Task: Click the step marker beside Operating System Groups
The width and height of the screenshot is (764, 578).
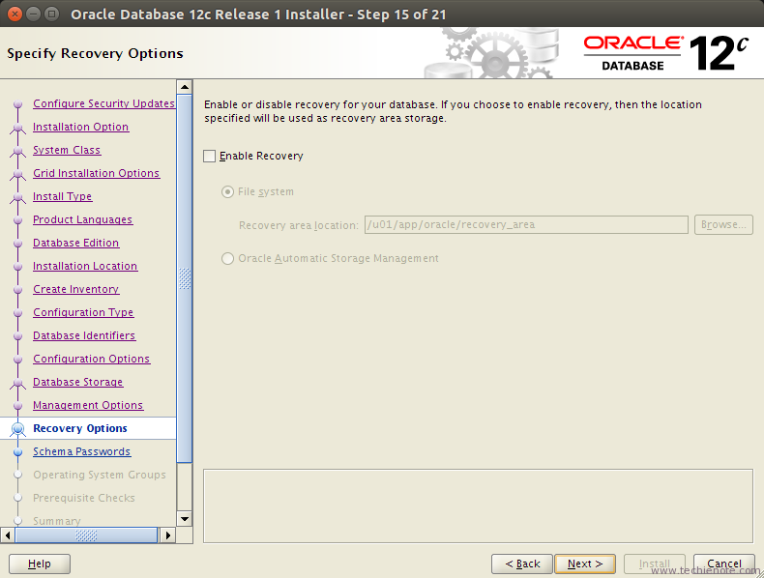Action: [18, 475]
